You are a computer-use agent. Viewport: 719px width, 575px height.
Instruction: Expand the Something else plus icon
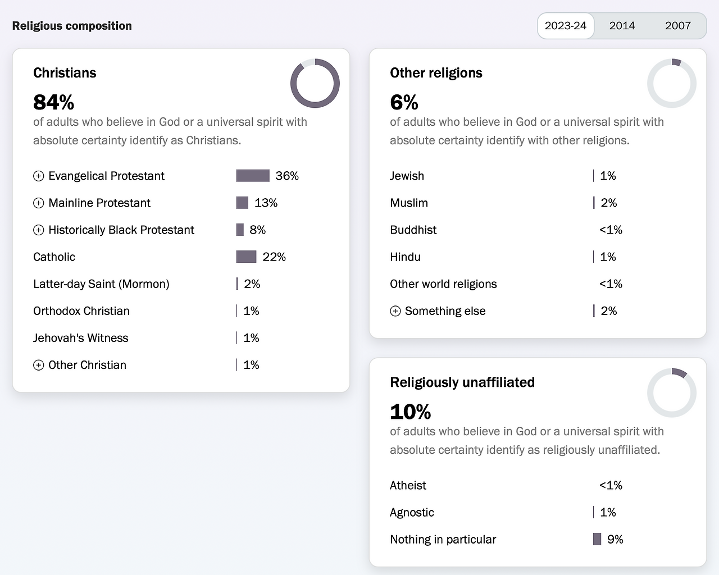395,312
